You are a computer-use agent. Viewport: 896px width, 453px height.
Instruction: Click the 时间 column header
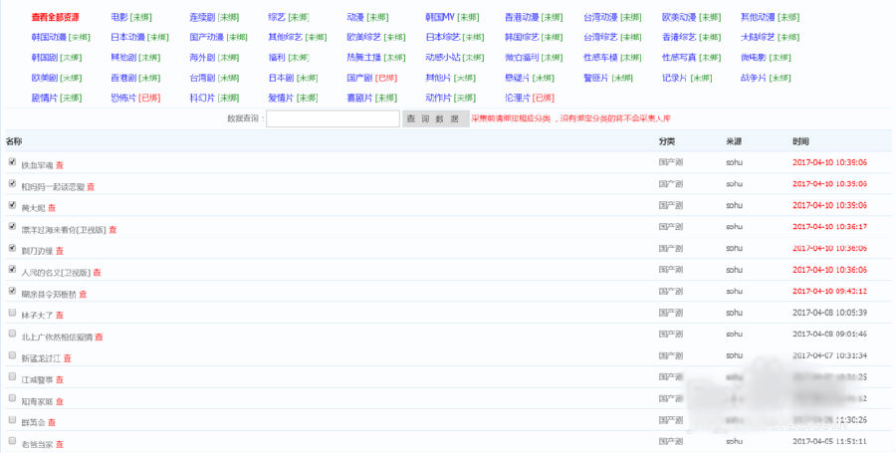(800, 141)
